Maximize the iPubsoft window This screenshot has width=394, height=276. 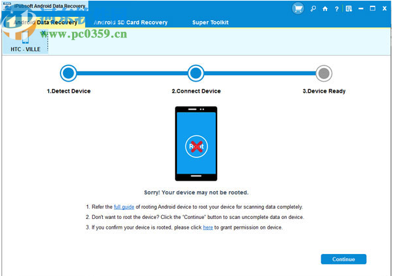click(x=373, y=8)
